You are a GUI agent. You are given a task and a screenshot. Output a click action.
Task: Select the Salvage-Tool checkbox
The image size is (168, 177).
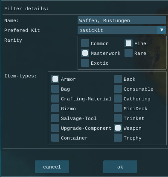coord(55,118)
